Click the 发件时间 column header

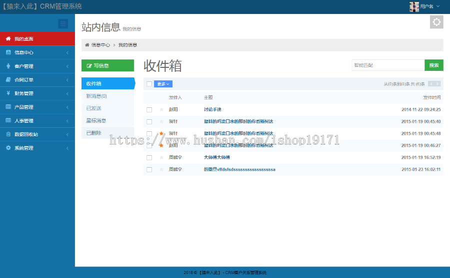pyautogui.click(x=432, y=97)
